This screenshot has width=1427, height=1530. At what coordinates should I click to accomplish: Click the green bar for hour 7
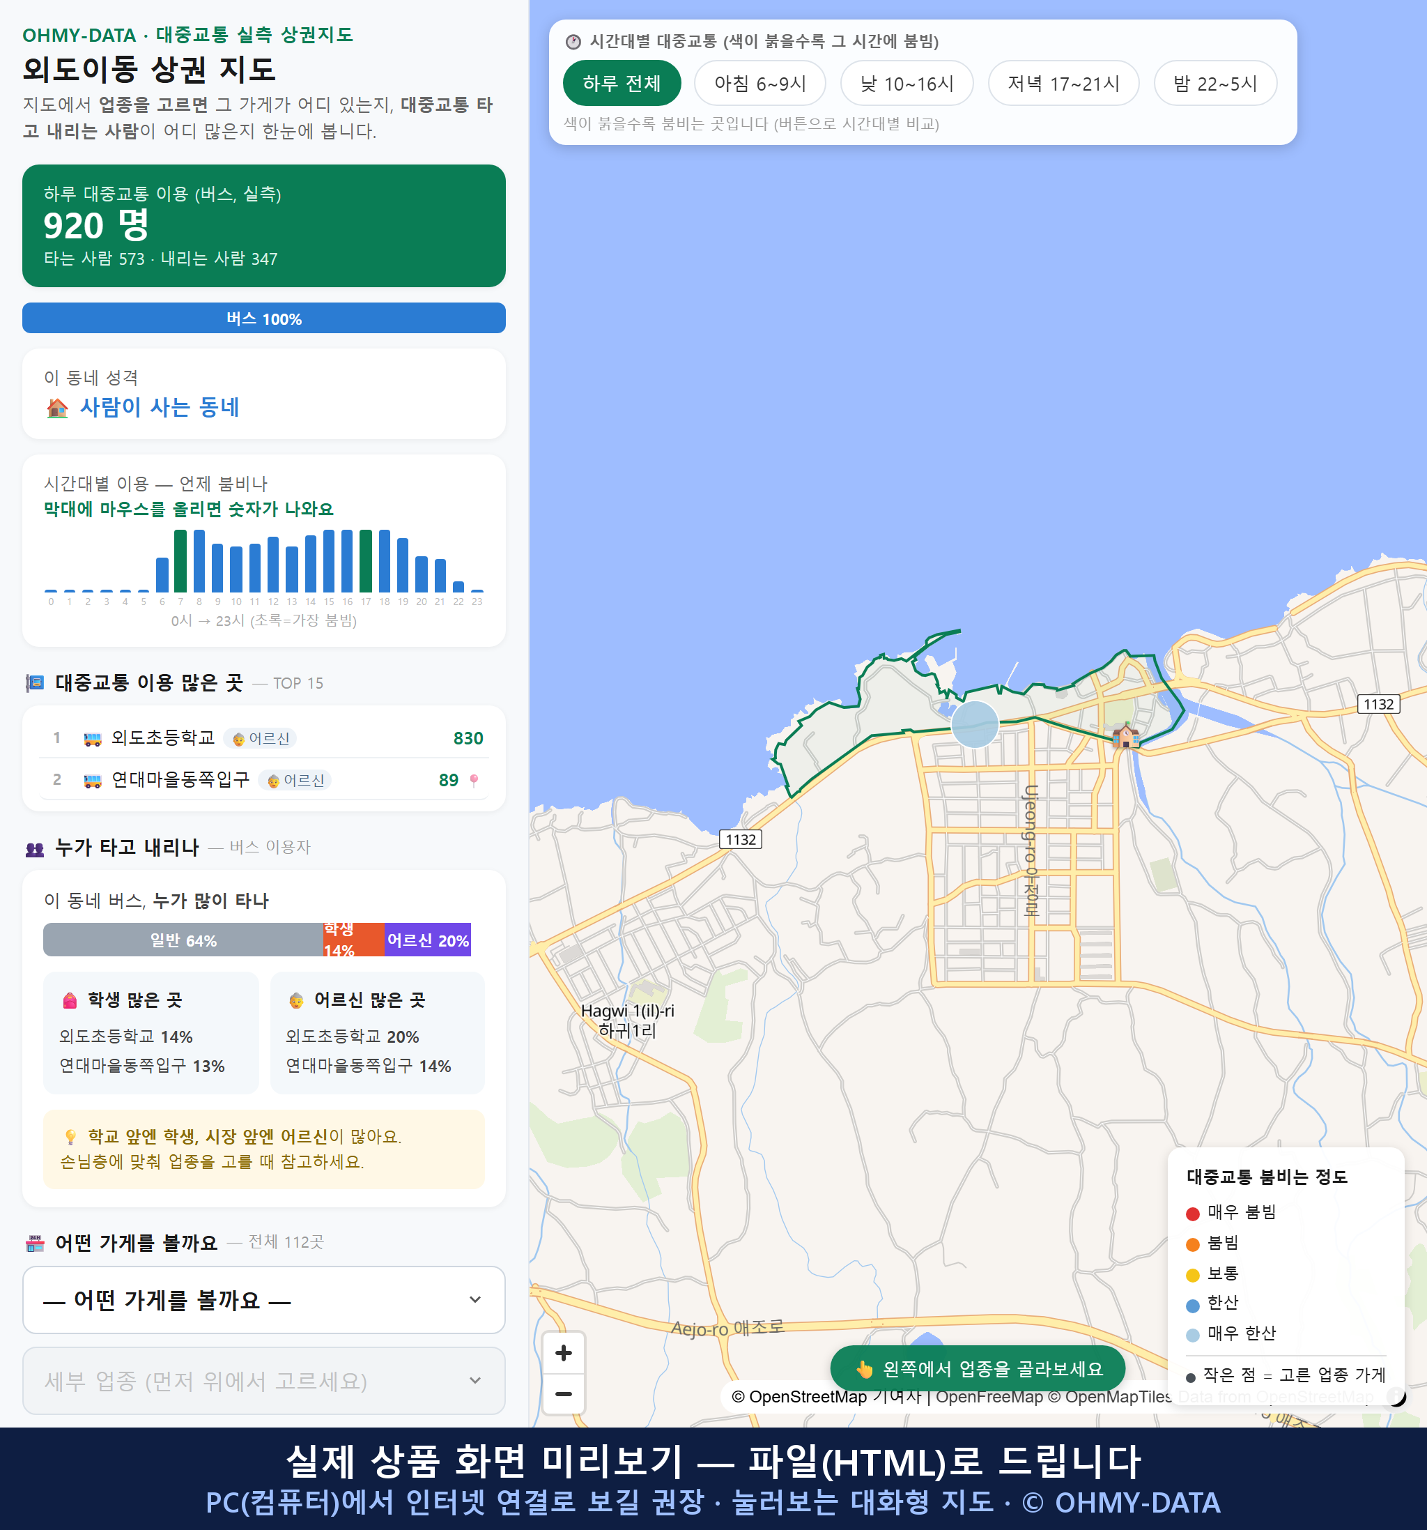pyautogui.click(x=180, y=560)
